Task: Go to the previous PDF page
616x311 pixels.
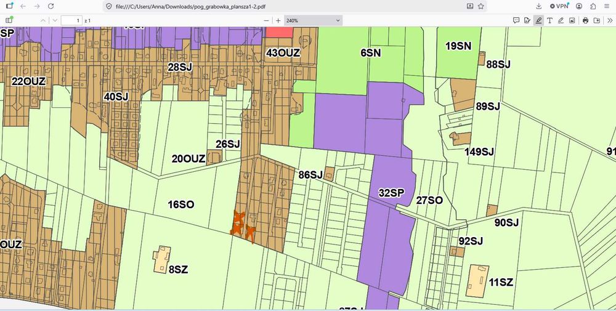Action: 43,20
